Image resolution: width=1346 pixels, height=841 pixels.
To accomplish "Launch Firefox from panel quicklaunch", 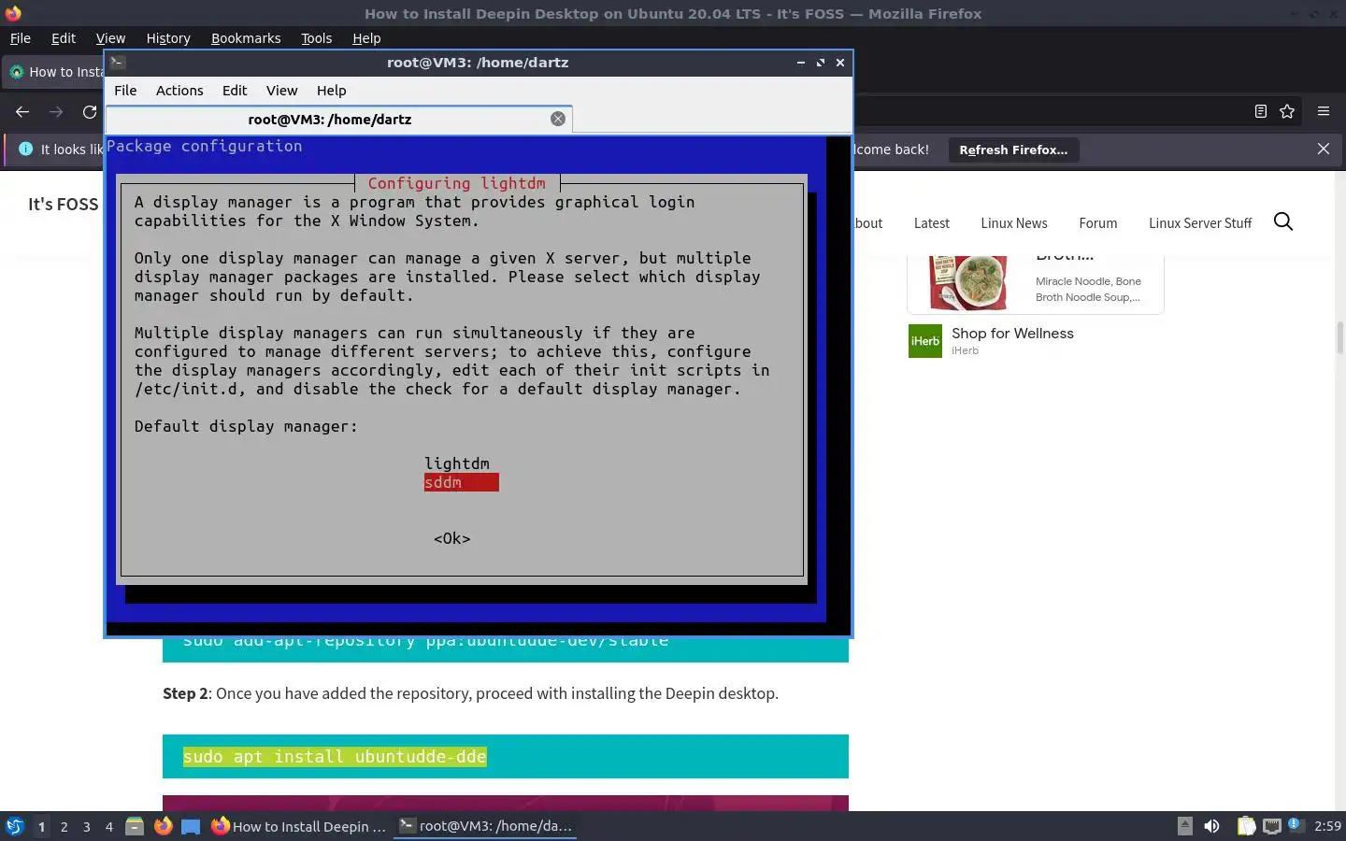I will click(163, 826).
